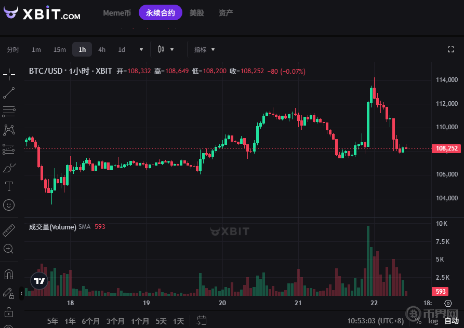This screenshot has height=328, width=464.
Task: Toggle percent scale on price axis
Action: pos(418,321)
